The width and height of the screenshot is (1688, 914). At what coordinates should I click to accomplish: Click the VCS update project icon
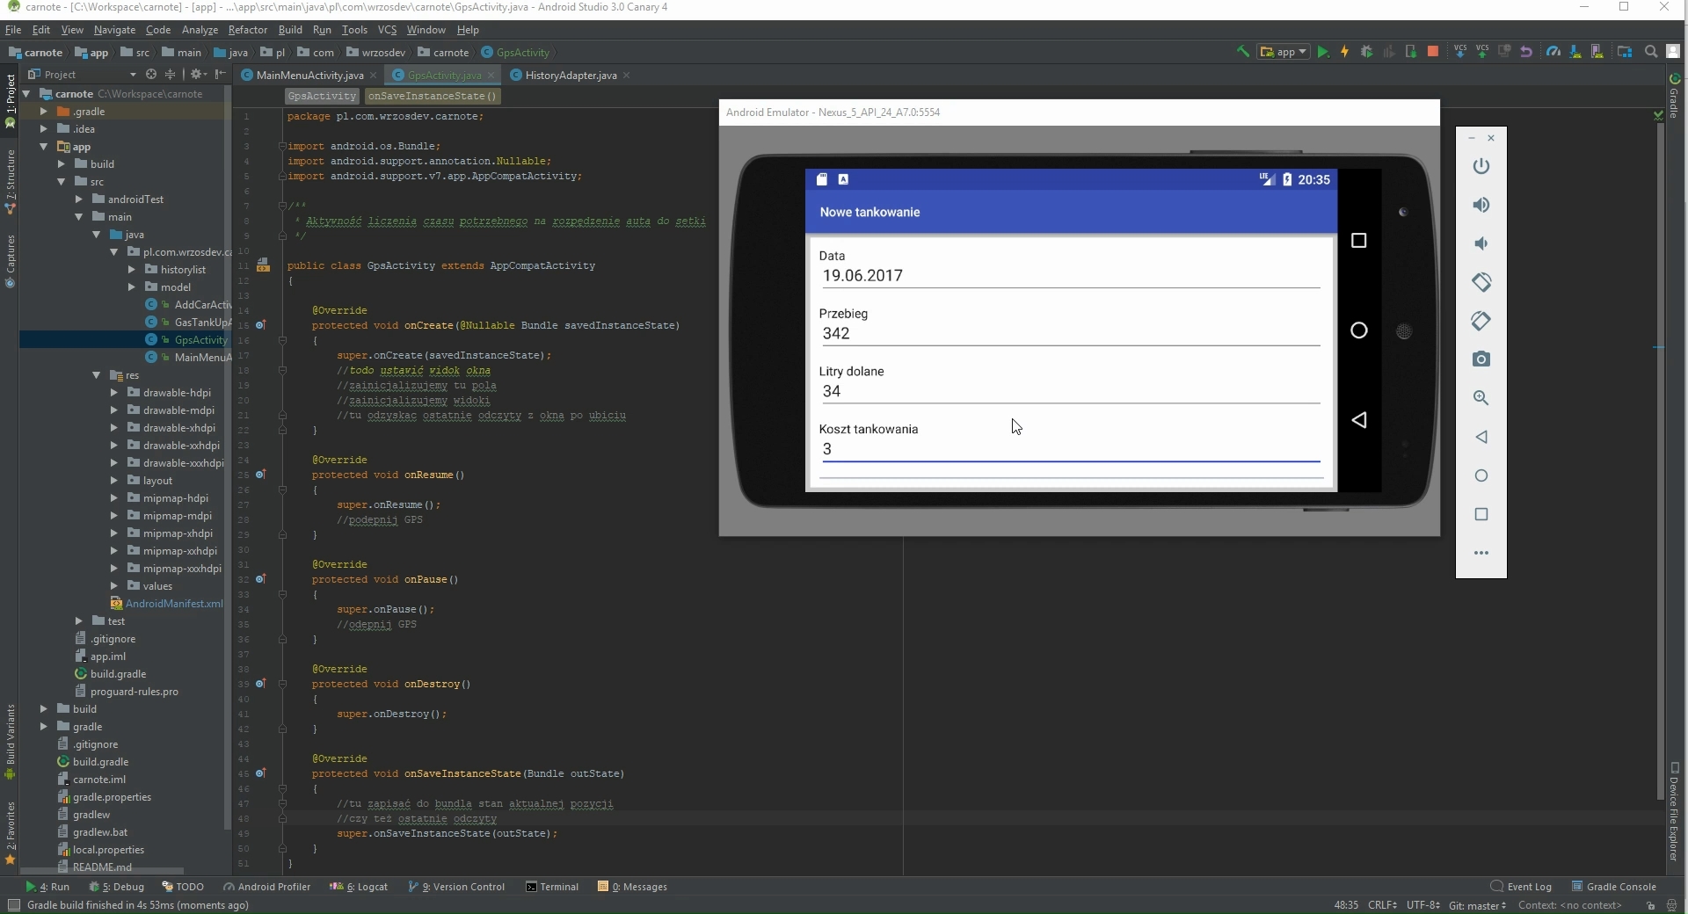(1460, 53)
